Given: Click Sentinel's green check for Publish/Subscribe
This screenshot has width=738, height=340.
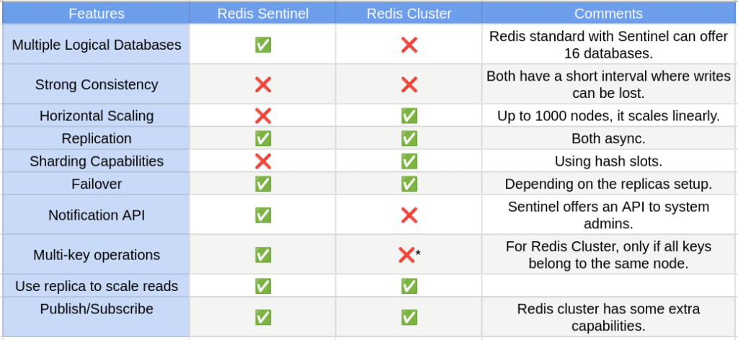Looking at the screenshot, I should pyautogui.click(x=262, y=317).
